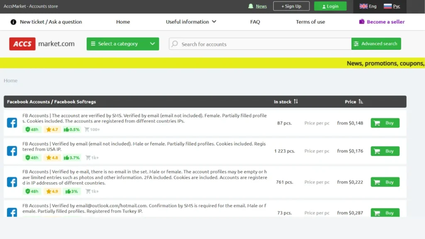Click the 48h shield badge on the first listing

click(32, 129)
